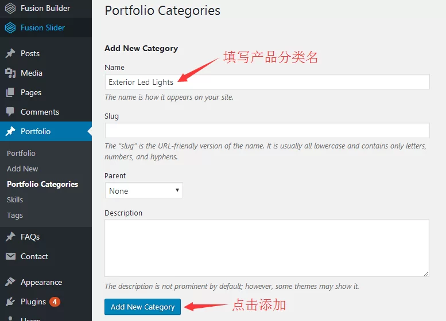Click the FAQs pin icon
This screenshot has width=446, height=321.
click(x=10, y=237)
